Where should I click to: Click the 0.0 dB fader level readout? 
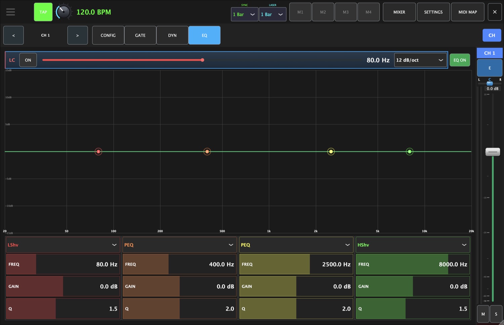pos(493,89)
